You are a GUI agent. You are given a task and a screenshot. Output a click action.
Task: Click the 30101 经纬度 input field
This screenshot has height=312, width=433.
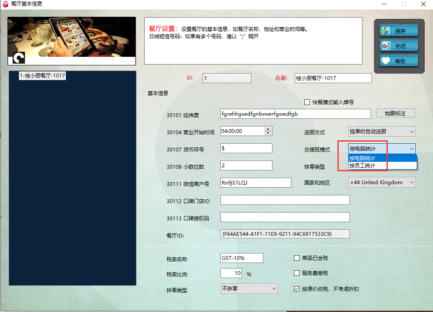coord(295,114)
